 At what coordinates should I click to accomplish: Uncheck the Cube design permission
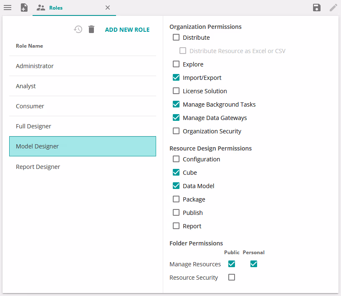pos(176,173)
